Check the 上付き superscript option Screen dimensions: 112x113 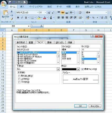pyautogui.click(x=19, y=79)
